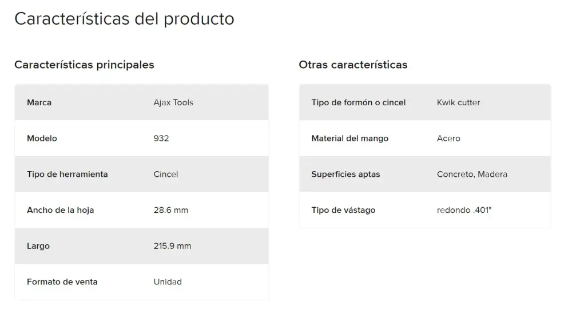The width and height of the screenshot is (572, 325).
Task: Select the "Unidad" sale format value
Action: pyautogui.click(x=168, y=282)
